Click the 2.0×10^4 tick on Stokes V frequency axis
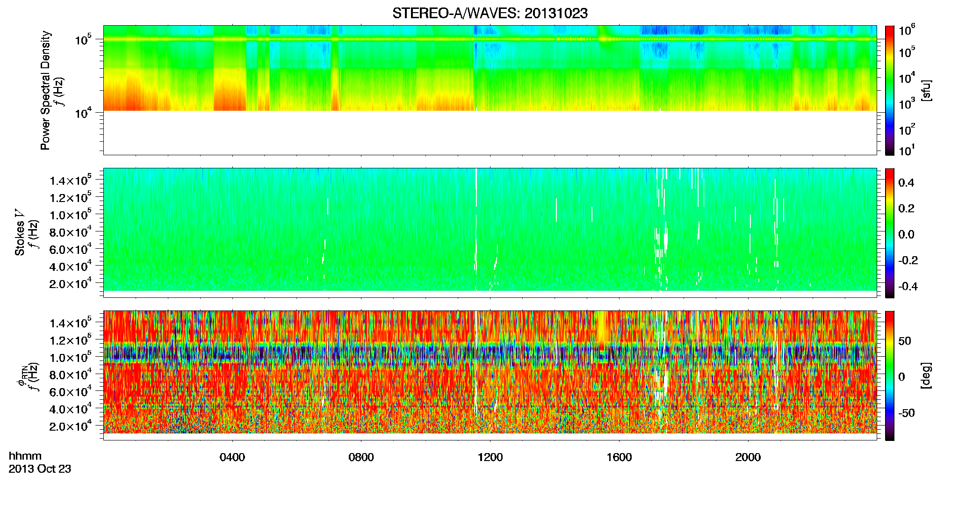This screenshot has height=505, width=980. tap(71, 283)
